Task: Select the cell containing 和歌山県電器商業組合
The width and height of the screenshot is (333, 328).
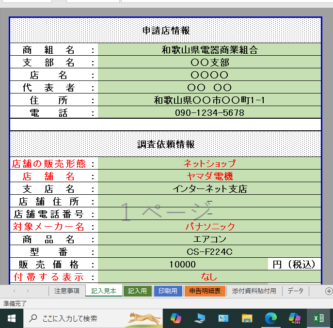Action: [209, 49]
